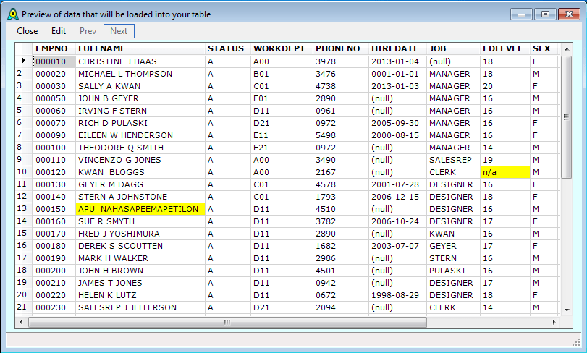587x353 pixels.
Task: Select the MICHAEL L THOMPSON cell
Action: tap(140, 74)
